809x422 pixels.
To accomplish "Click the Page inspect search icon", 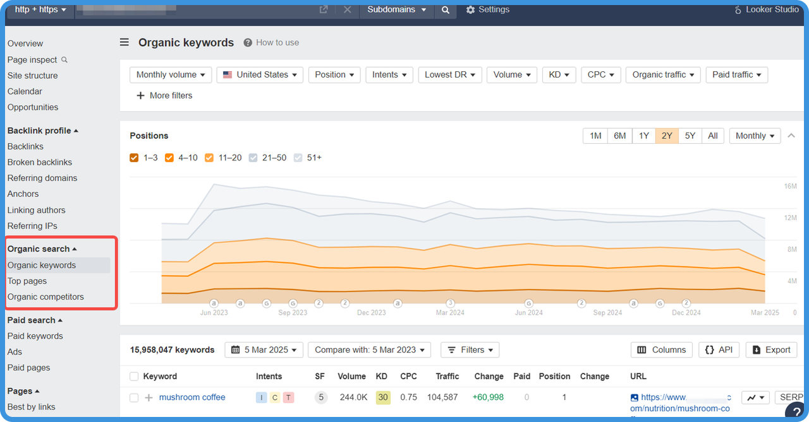I will [x=64, y=60].
